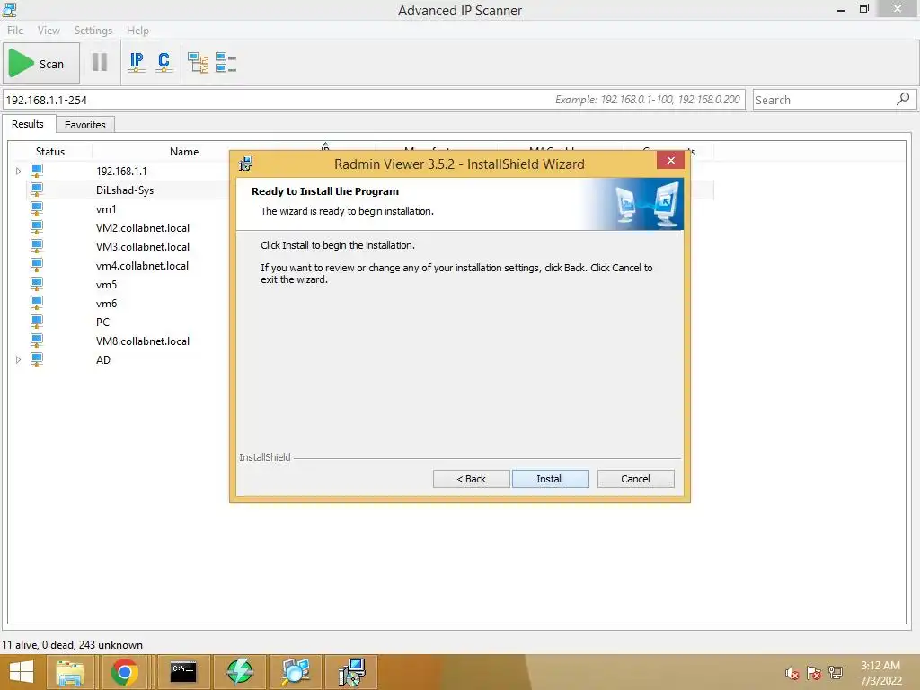Open the Help menu

(x=137, y=30)
